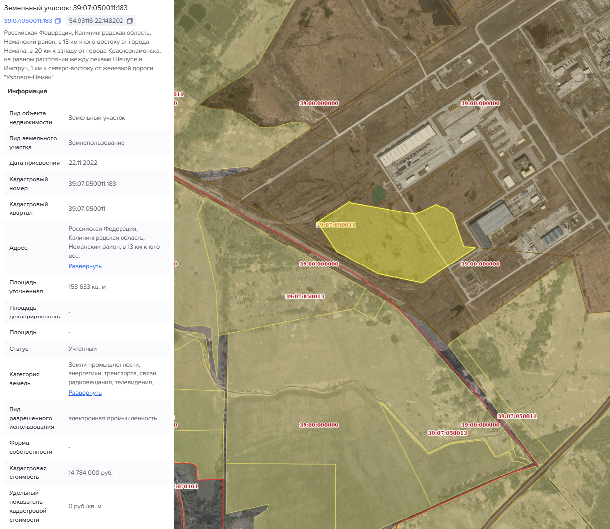
Task: Click the электронная промышленность permitted use value
Action: [113, 418]
